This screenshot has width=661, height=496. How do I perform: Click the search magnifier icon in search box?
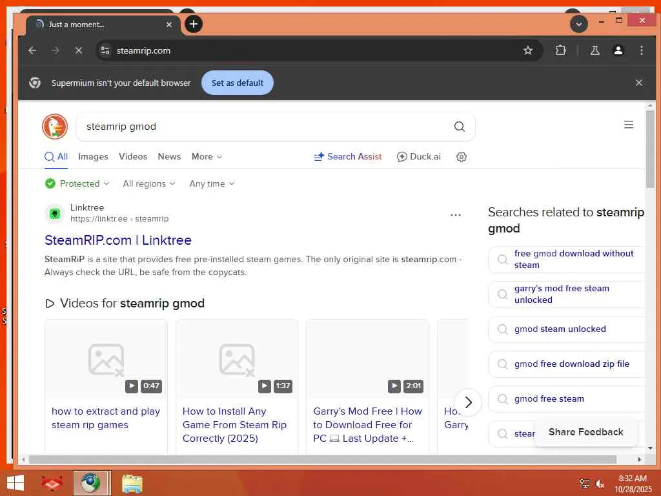point(459,127)
